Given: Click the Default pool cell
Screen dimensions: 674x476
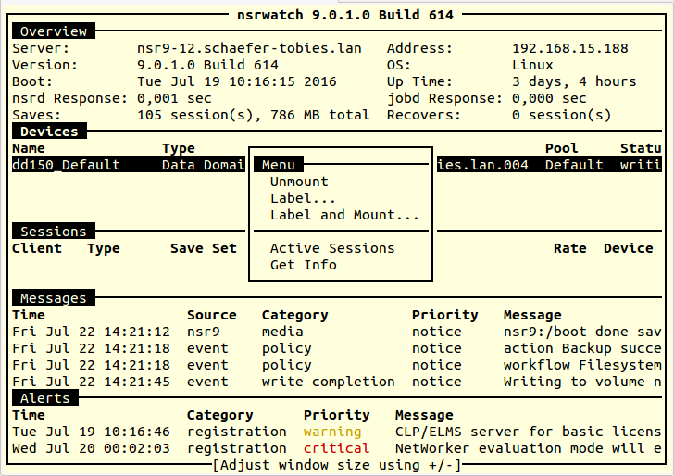Looking at the screenshot, I should click(x=574, y=165).
